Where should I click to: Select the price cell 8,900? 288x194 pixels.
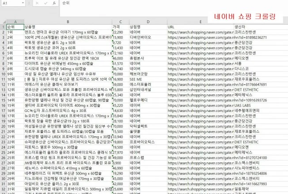(121, 163)
